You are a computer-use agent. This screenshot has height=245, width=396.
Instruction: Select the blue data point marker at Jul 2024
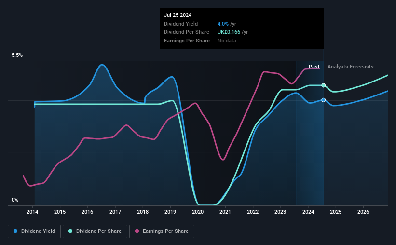click(x=324, y=100)
